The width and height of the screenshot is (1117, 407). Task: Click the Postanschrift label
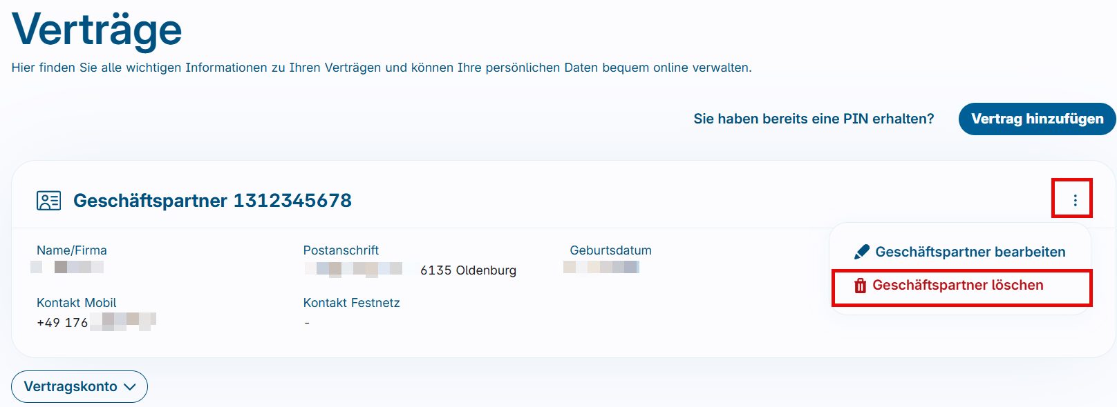point(341,250)
